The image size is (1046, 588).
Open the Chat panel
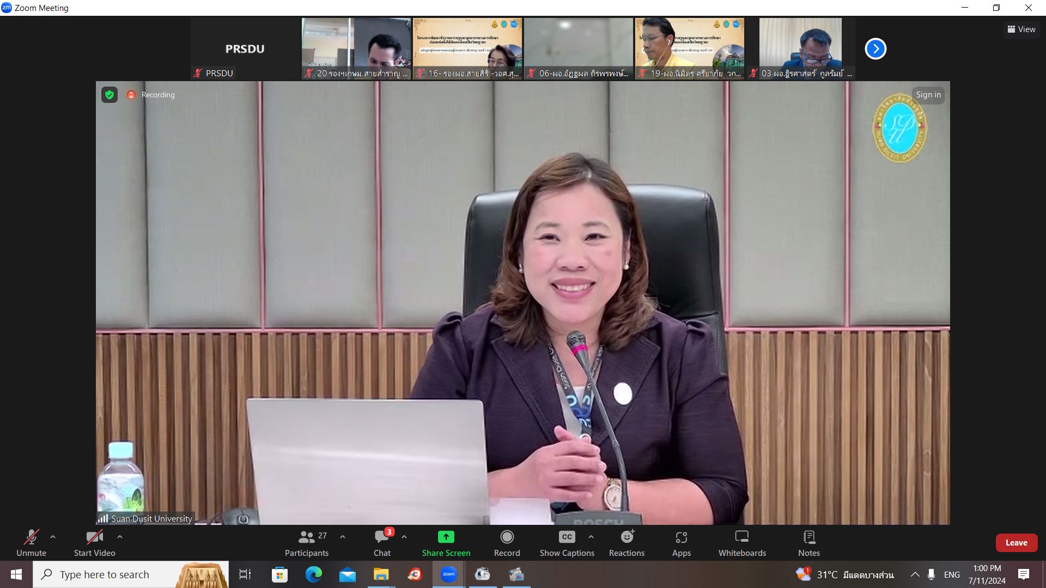[382, 543]
